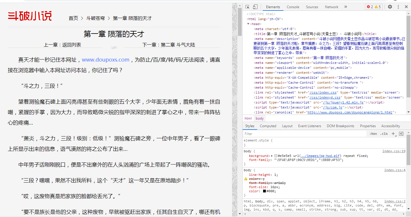Click the warning icon beside invalid color property
The width and height of the screenshot is (411, 217).
pos(246,179)
